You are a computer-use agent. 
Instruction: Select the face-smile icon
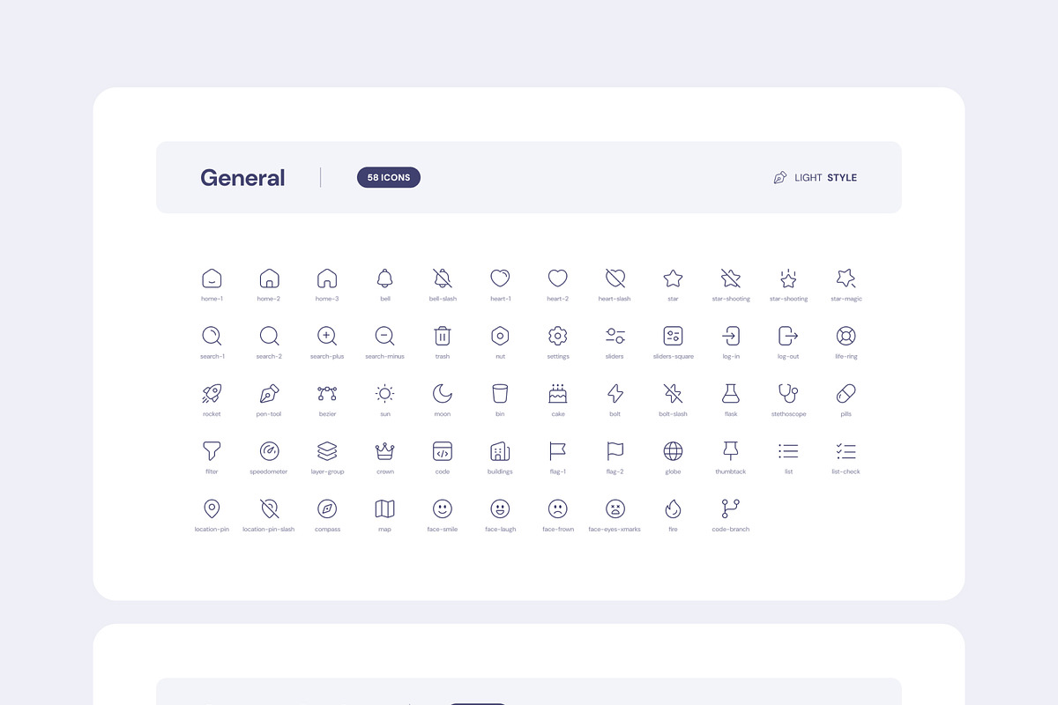point(443,509)
